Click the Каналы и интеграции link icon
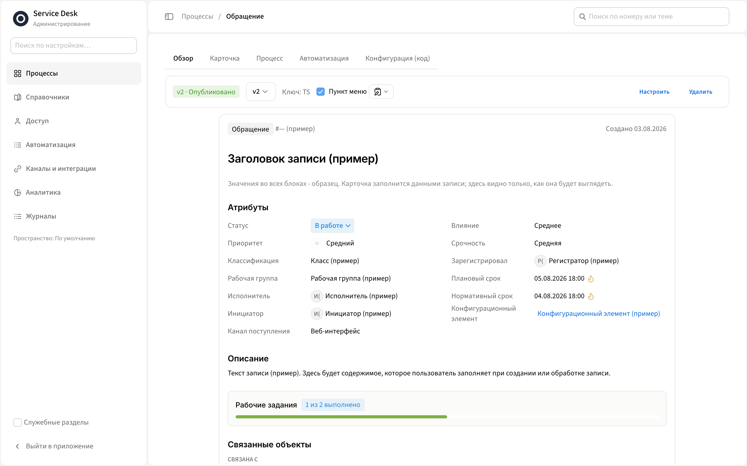747x466 pixels. [x=18, y=169]
